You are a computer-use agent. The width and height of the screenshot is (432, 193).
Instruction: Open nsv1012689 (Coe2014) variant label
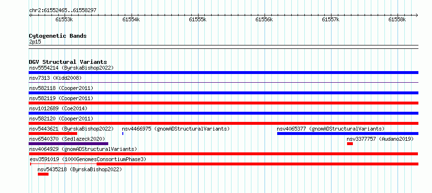tap(58, 108)
